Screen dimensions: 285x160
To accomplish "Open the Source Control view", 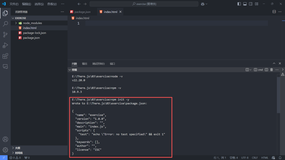I will coord(5,35).
